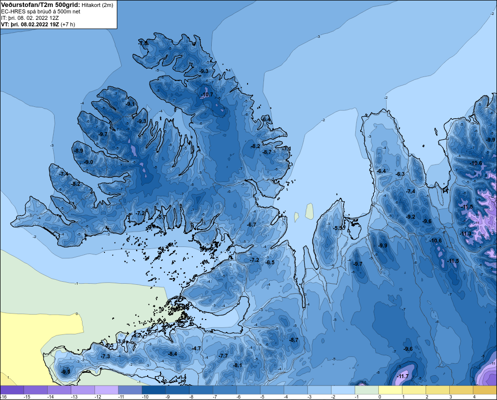Viewport: 497px width, 400px height.
Task: Click the -9.2 temperature label
Action: tap(411, 217)
